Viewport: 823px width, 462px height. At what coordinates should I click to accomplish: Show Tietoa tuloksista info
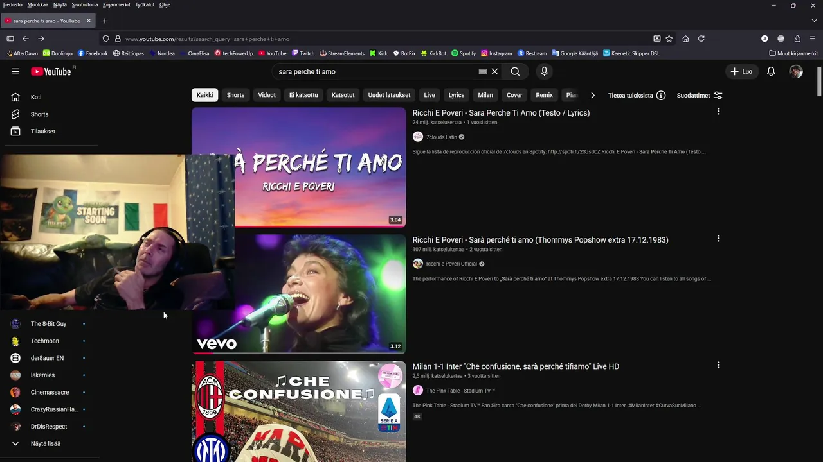tap(637, 95)
